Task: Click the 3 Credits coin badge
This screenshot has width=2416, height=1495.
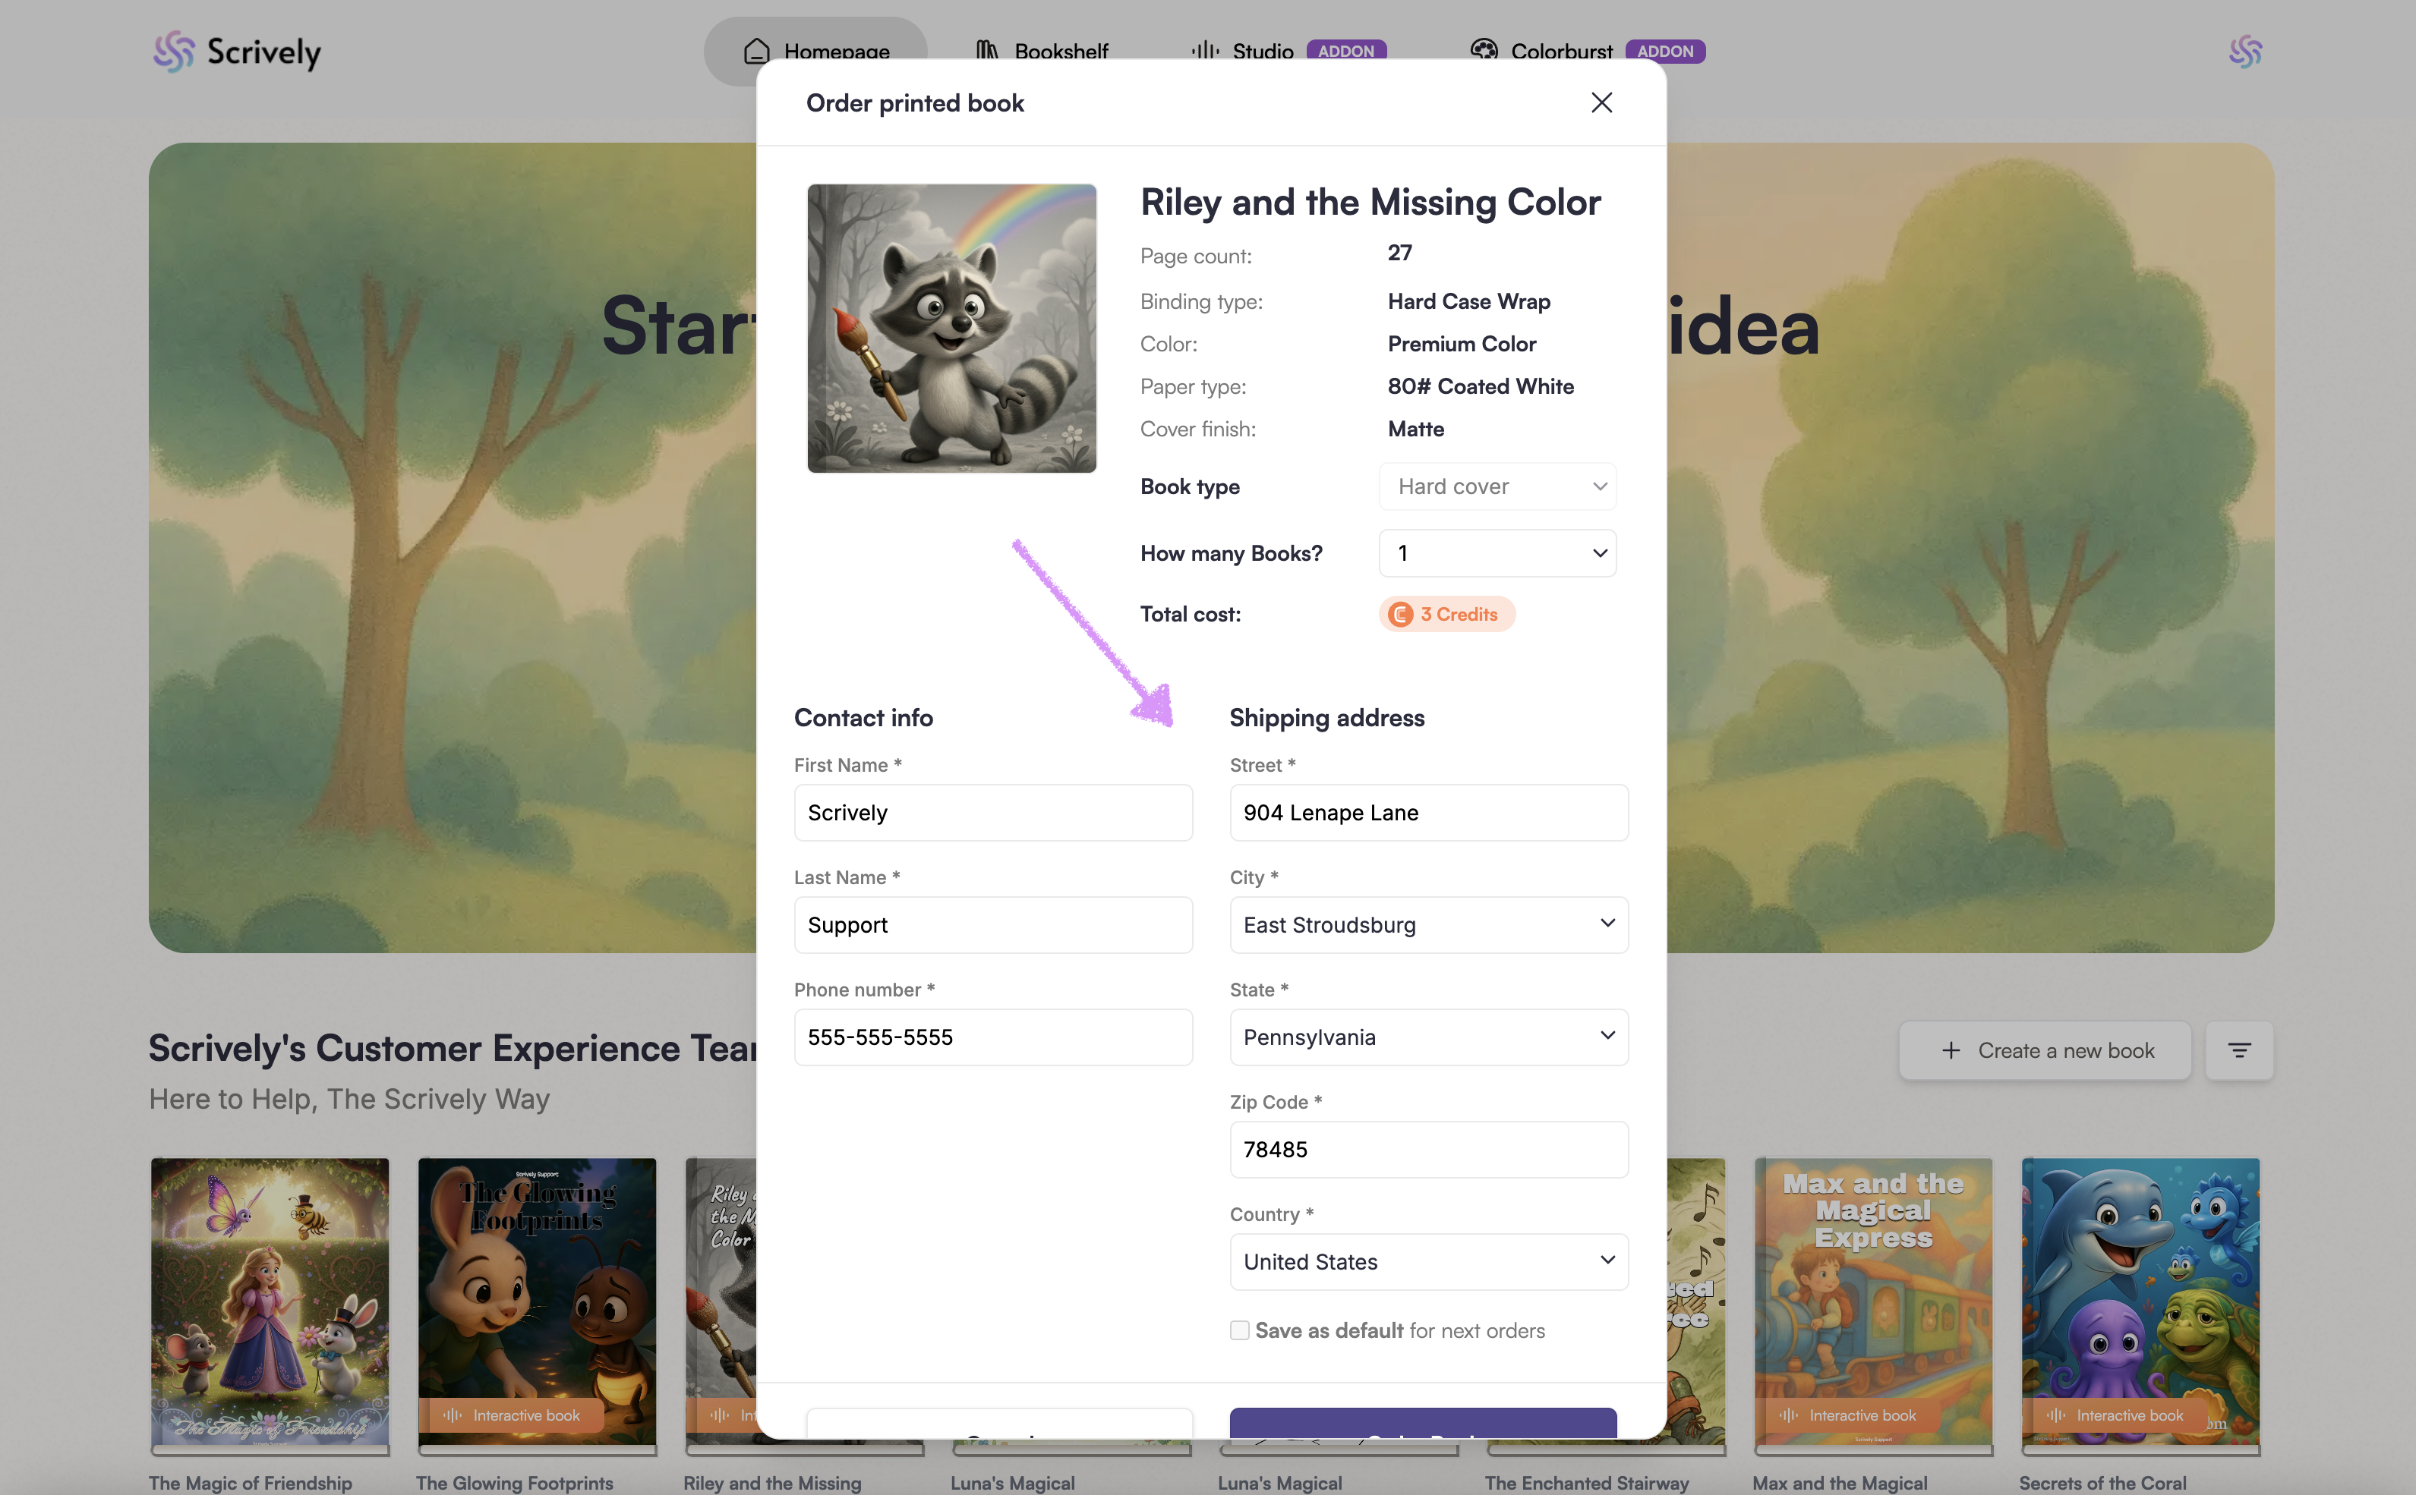Action: [x=1446, y=614]
